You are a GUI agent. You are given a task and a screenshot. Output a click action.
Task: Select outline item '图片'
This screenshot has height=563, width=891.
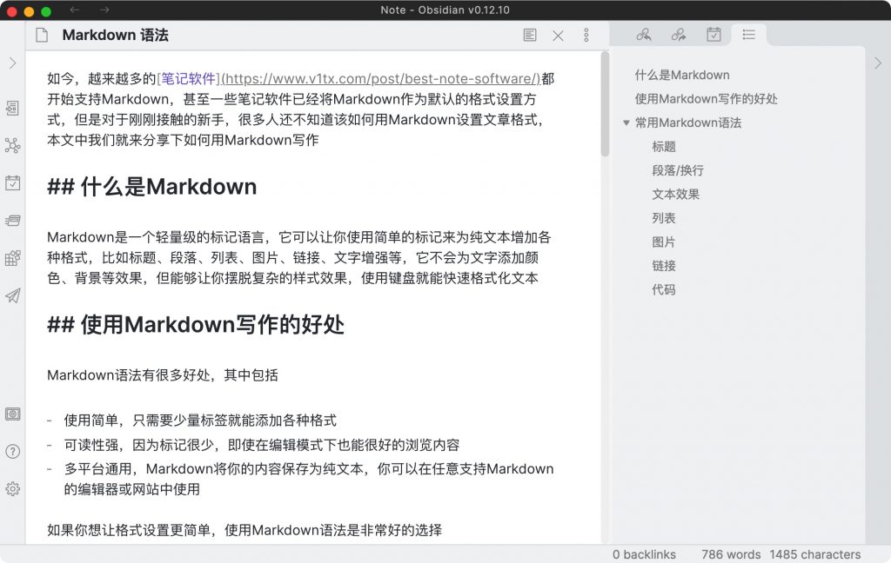click(x=664, y=242)
